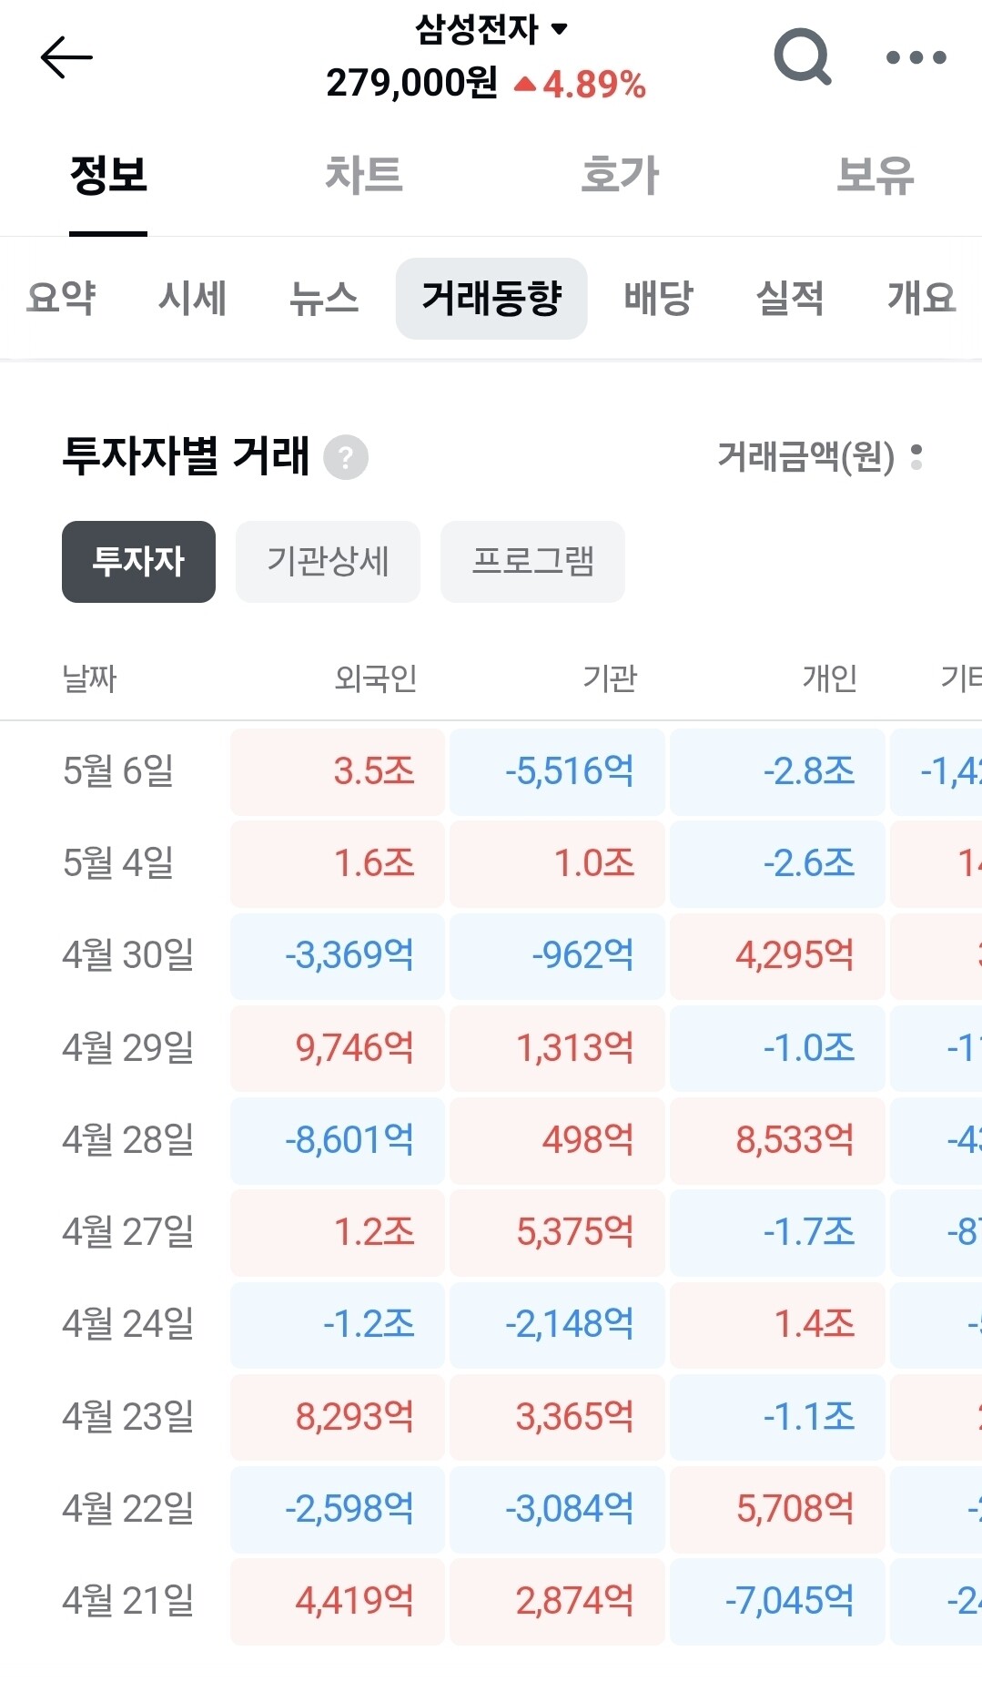Image resolution: width=982 pixels, height=1682 pixels.
Task: Switch to the 보유 tab
Action: click(x=875, y=175)
